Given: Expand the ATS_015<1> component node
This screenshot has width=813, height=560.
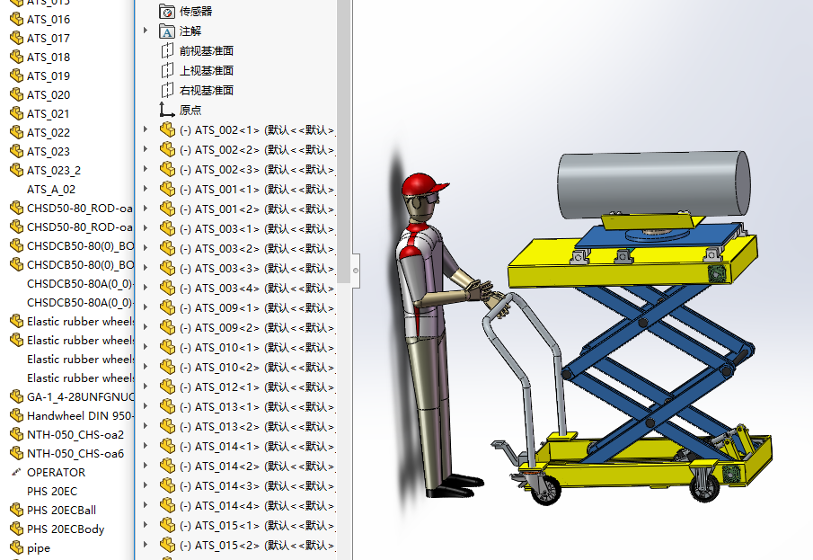Looking at the screenshot, I should click(x=146, y=525).
